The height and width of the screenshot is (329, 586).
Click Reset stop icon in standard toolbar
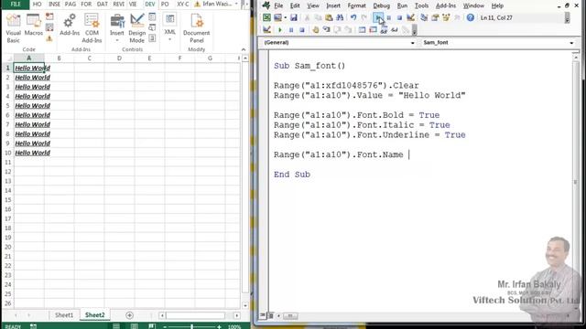[x=399, y=18]
